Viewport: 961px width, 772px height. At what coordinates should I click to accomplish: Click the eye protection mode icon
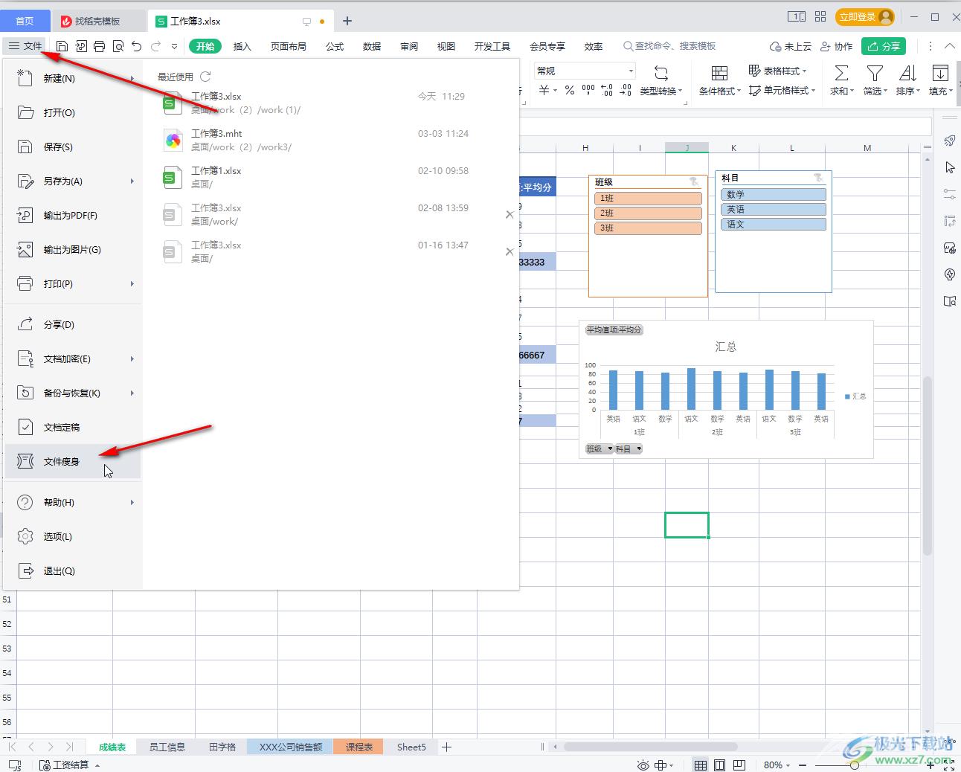coord(643,765)
